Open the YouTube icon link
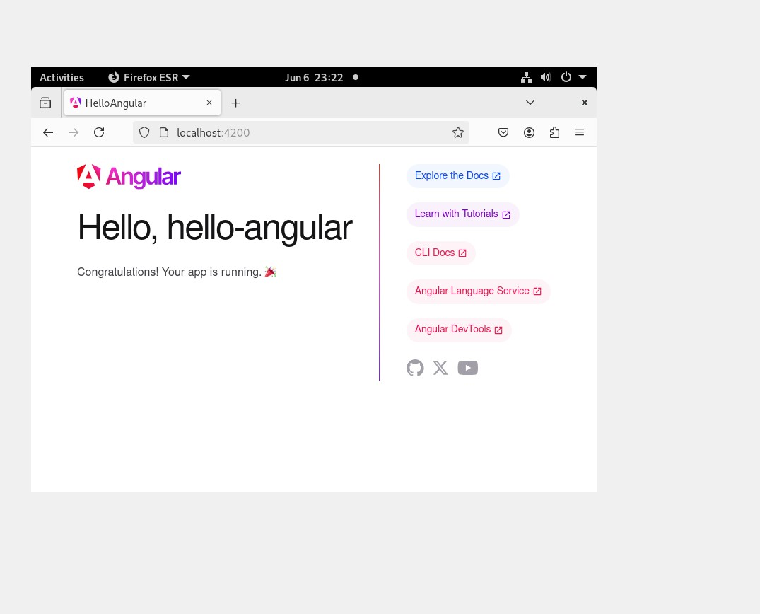This screenshot has width=760, height=614. (x=467, y=368)
